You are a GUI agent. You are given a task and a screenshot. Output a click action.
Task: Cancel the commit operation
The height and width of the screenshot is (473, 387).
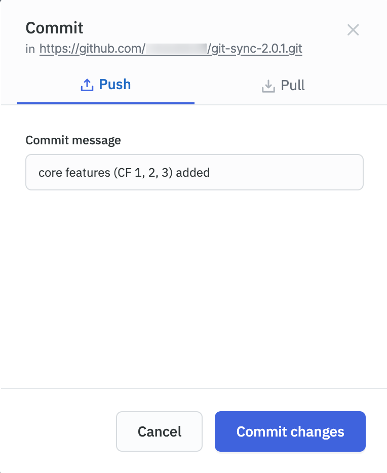[159, 431]
